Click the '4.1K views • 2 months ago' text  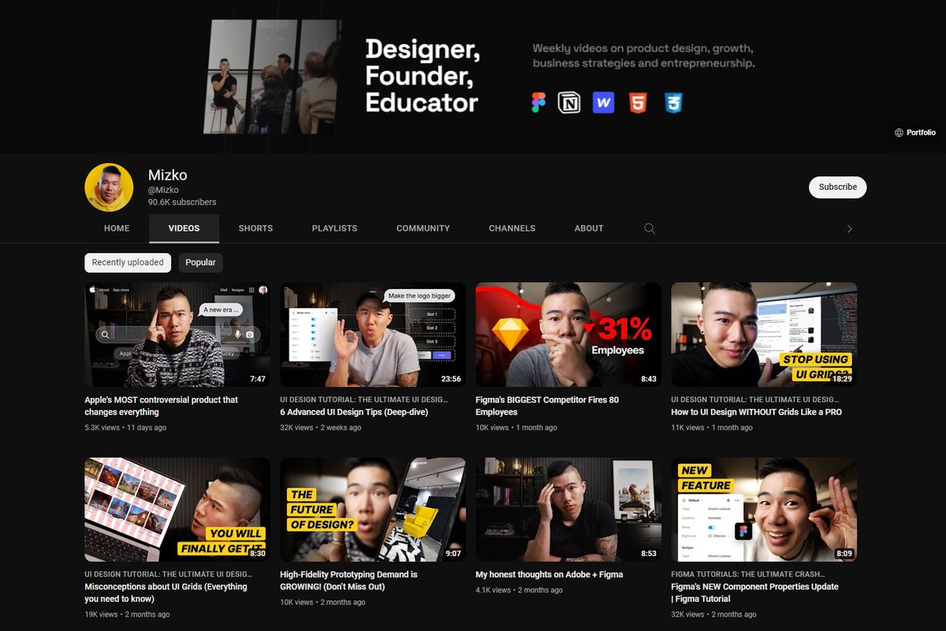[x=519, y=590]
